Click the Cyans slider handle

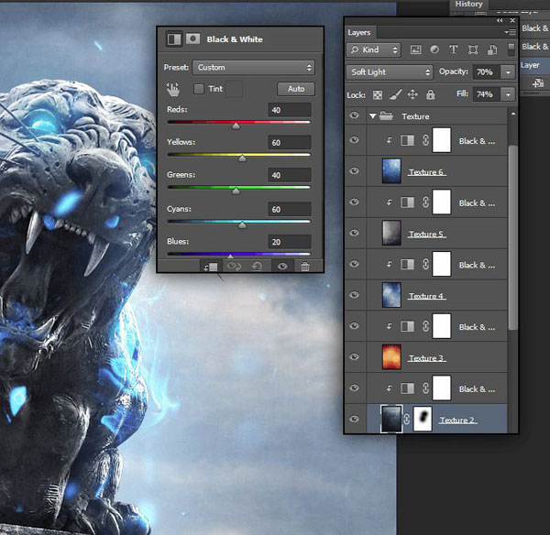pyautogui.click(x=242, y=225)
